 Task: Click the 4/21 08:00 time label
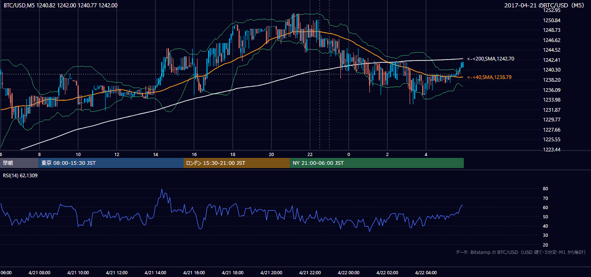pos(39,273)
